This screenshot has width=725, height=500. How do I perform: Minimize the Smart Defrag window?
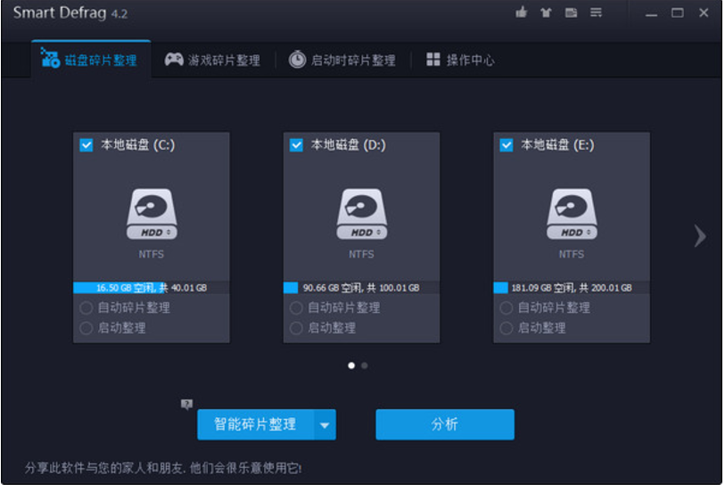point(652,13)
